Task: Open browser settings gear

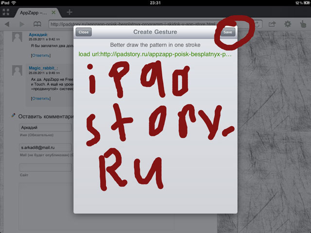Action: coord(288,24)
